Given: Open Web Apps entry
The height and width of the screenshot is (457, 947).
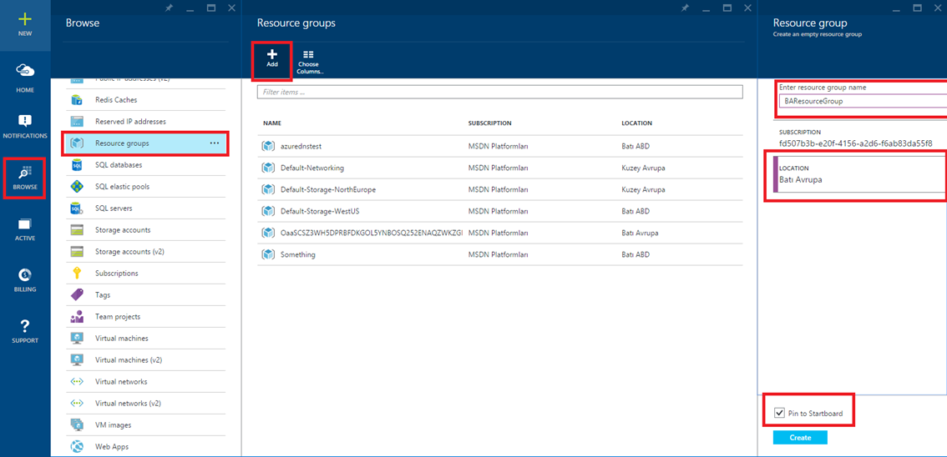Looking at the screenshot, I should click(145, 447).
